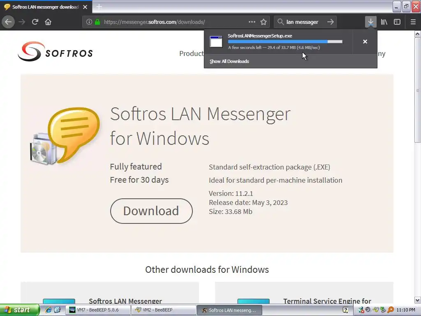Click the orange magnifier tray icon
The height and width of the screenshot is (316, 421).
coord(391,310)
